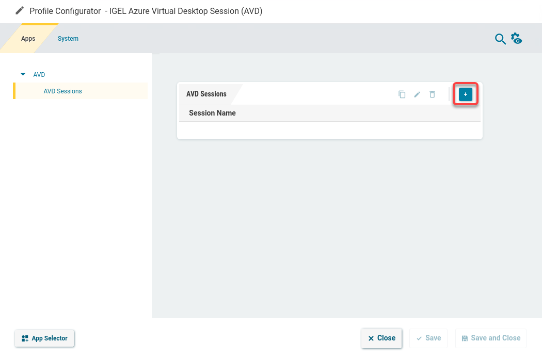Switch to the System tab
Screen dimensions: 542x358
pyautogui.click(x=68, y=39)
